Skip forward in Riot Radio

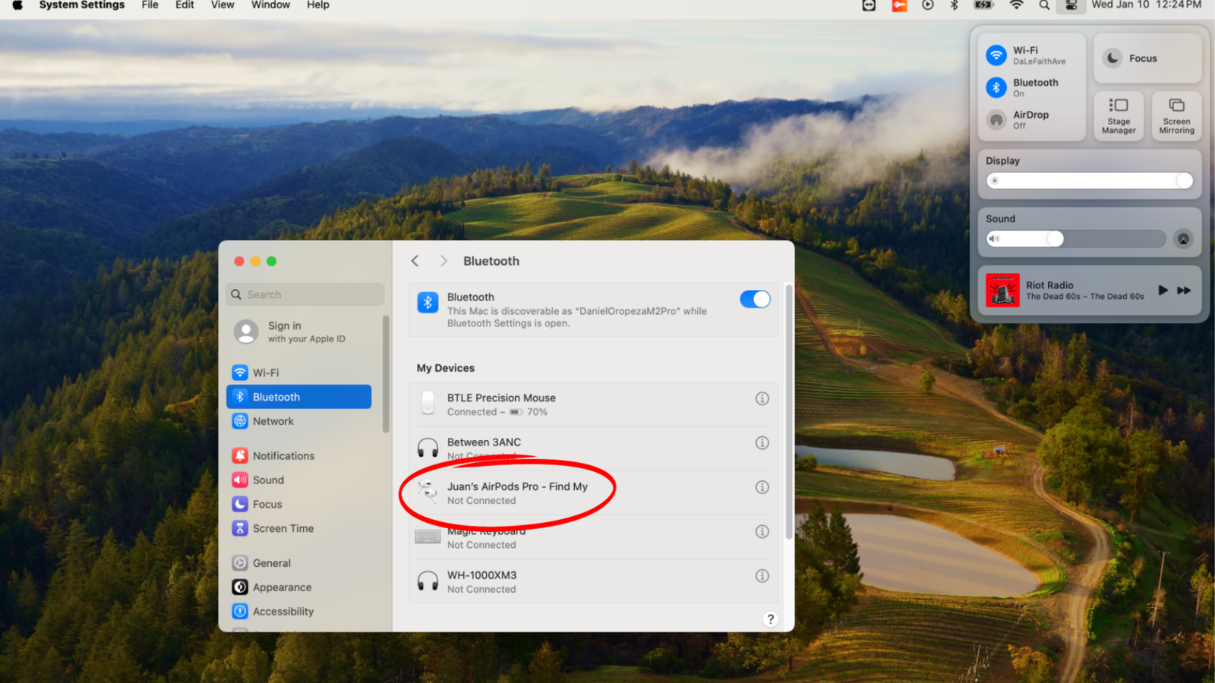click(x=1184, y=291)
